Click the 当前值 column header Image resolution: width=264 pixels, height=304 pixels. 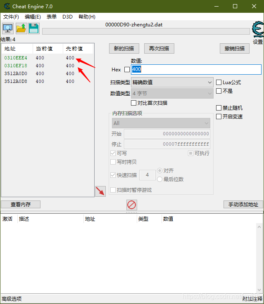coord(48,49)
